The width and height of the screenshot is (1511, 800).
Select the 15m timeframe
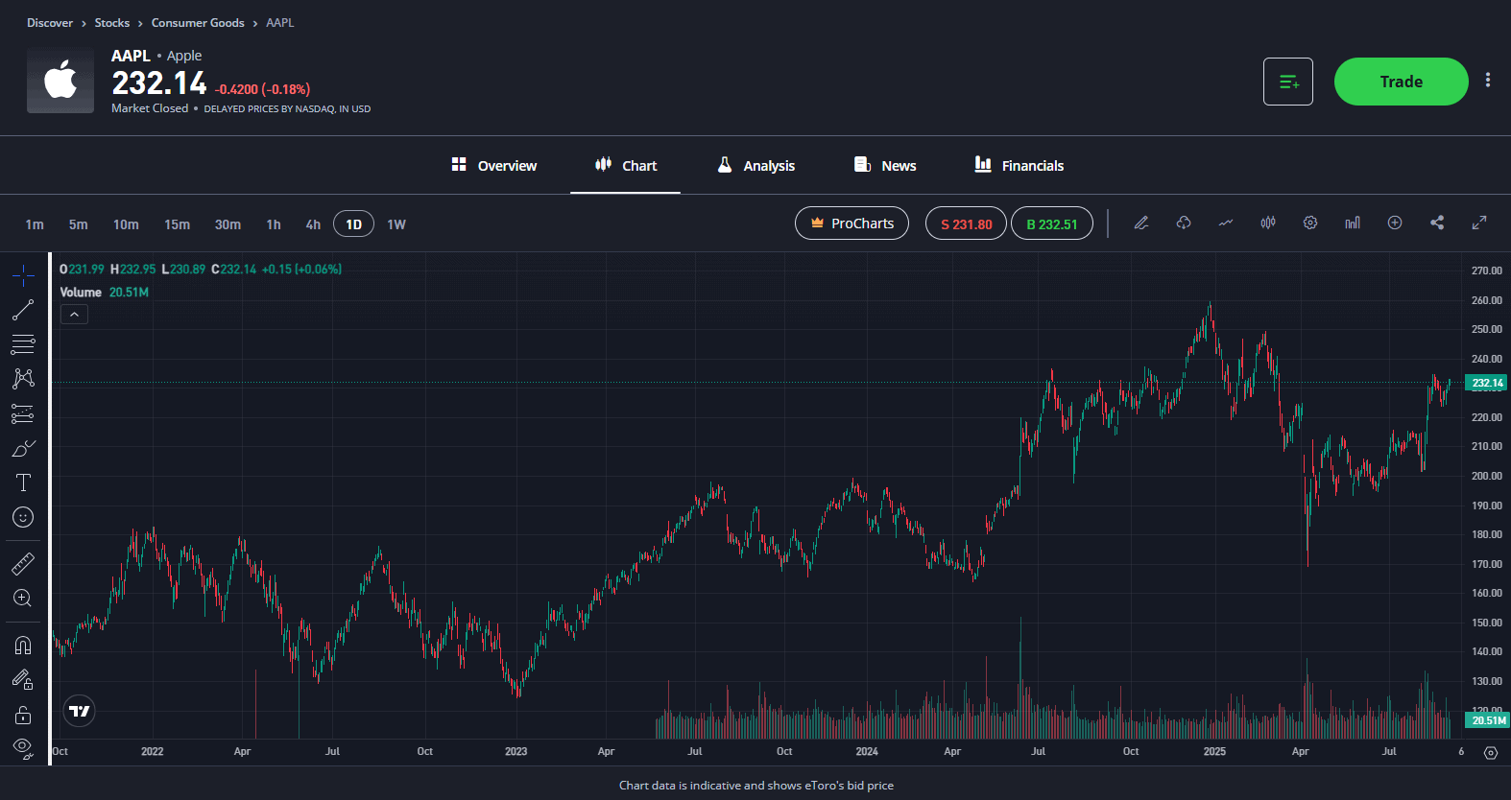click(177, 224)
